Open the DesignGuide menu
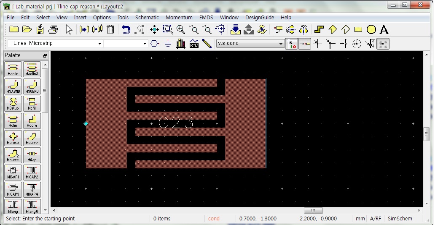The image size is (435, 225). point(259,18)
